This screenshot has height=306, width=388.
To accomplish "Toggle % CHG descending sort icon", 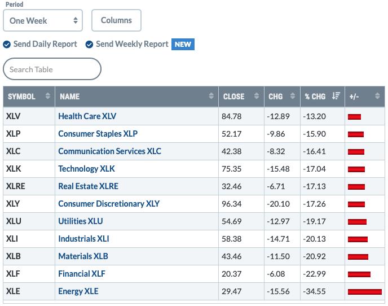I will tap(336, 95).
